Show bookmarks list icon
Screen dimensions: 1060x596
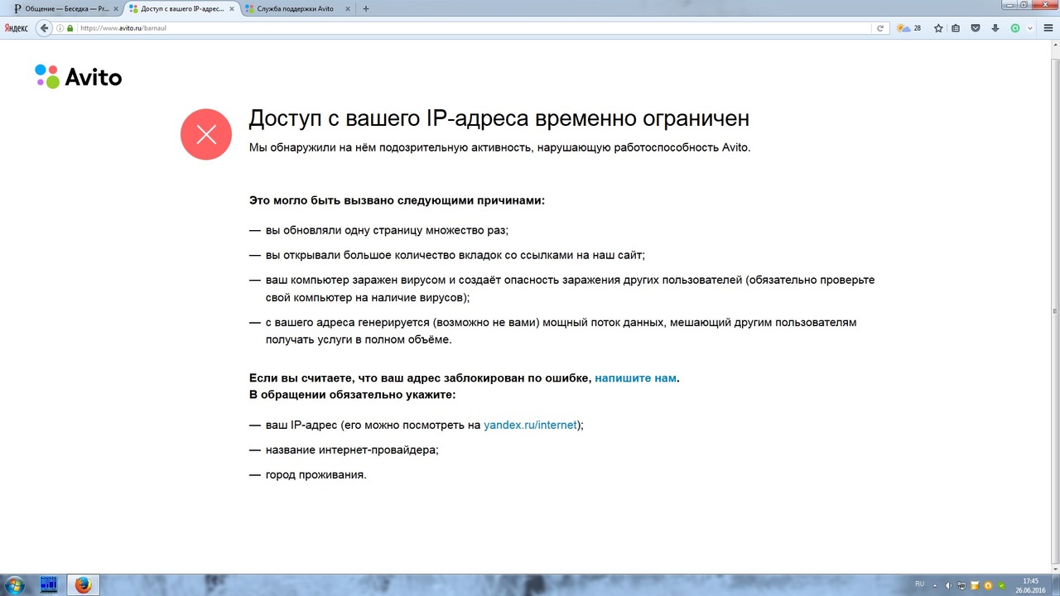pyautogui.click(x=956, y=28)
